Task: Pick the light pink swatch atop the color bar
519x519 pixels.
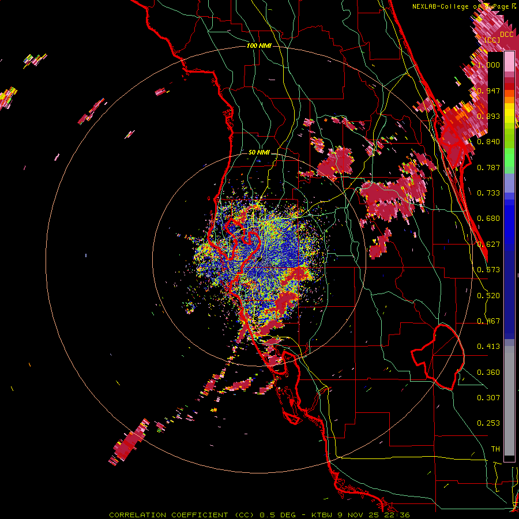Action: click(x=509, y=62)
